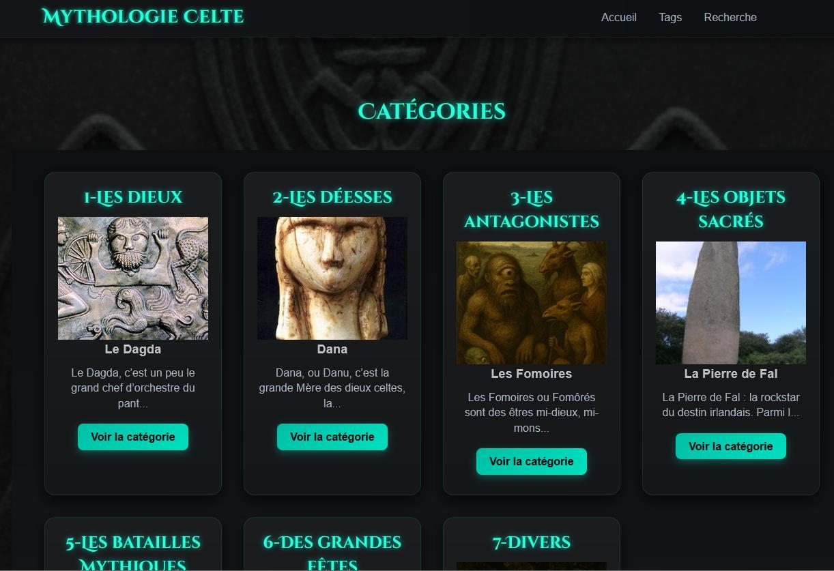Select the 3-Les Antagonistes card heading
Image resolution: width=834 pixels, height=571 pixels.
coord(532,209)
